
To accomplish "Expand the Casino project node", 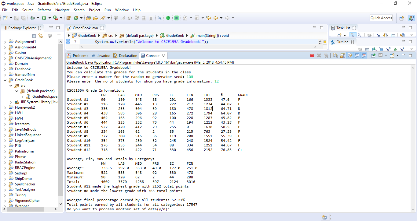I will point(5,53).
